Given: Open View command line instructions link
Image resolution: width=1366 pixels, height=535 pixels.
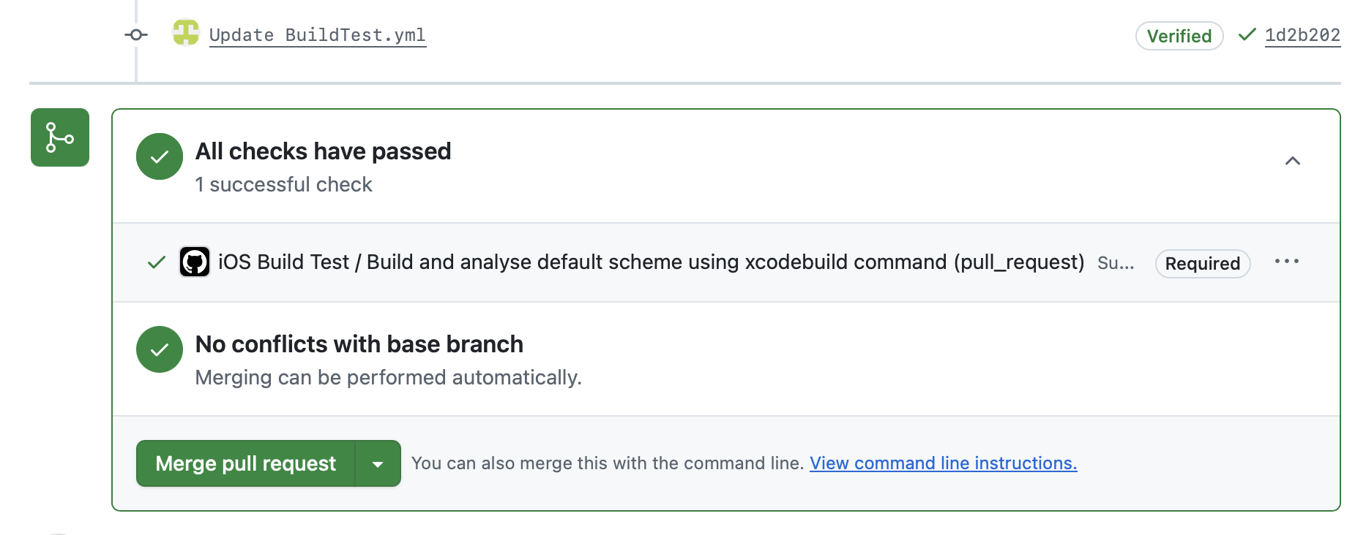Looking at the screenshot, I should coord(943,463).
